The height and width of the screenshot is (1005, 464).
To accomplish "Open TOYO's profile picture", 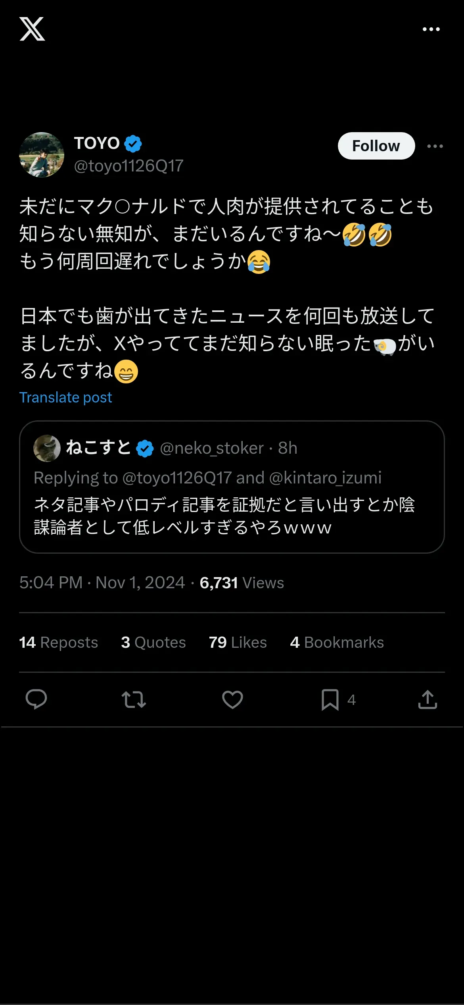I will click(42, 155).
